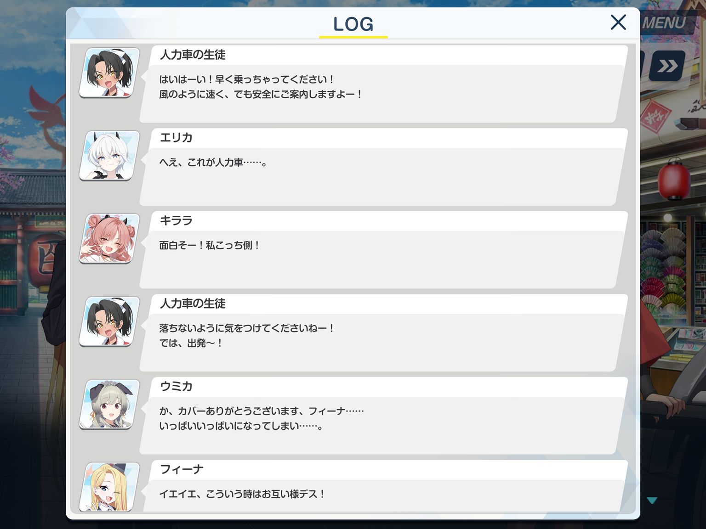706x529 pixels.
Task: Click the name label 'エリカ'
Action: tap(176, 138)
